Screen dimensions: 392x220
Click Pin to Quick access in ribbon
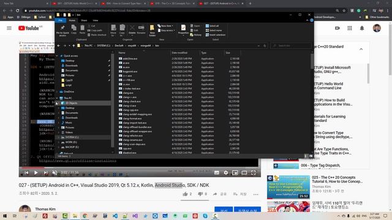click(x=62, y=31)
